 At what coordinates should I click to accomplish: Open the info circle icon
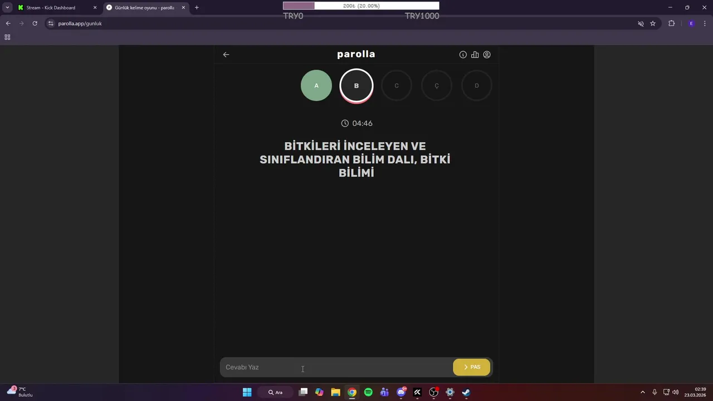pos(463,55)
